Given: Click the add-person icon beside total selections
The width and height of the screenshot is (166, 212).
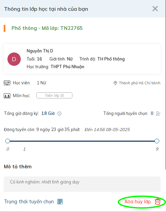Looking at the screenshot, I should click(x=158, y=114).
